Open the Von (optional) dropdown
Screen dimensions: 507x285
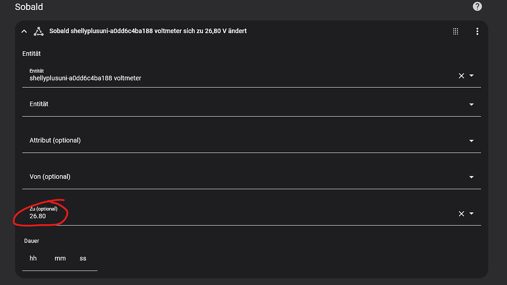coord(471,176)
